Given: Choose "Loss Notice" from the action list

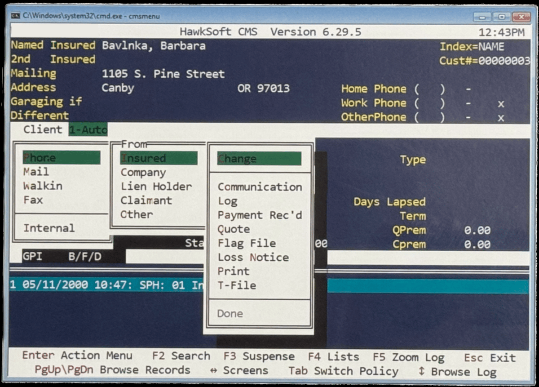Looking at the screenshot, I should pos(253,257).
